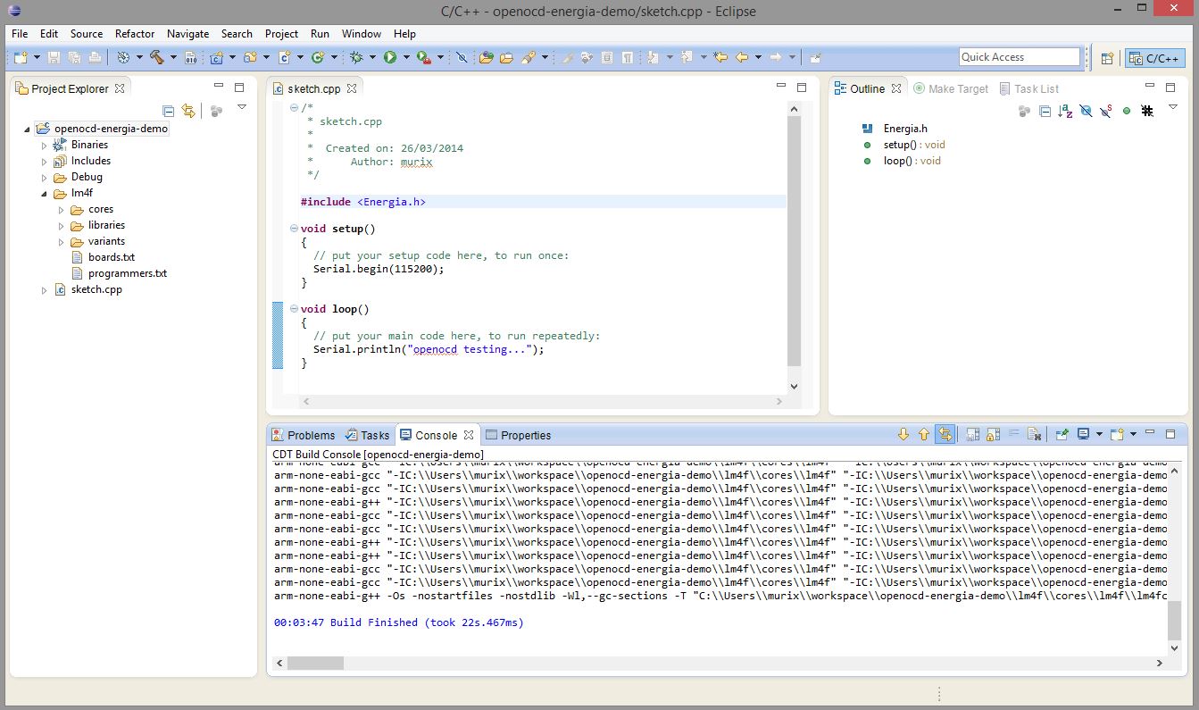Collapse All in Project Explorer
The image size is (1199, 710).
(x=169, y=111)
